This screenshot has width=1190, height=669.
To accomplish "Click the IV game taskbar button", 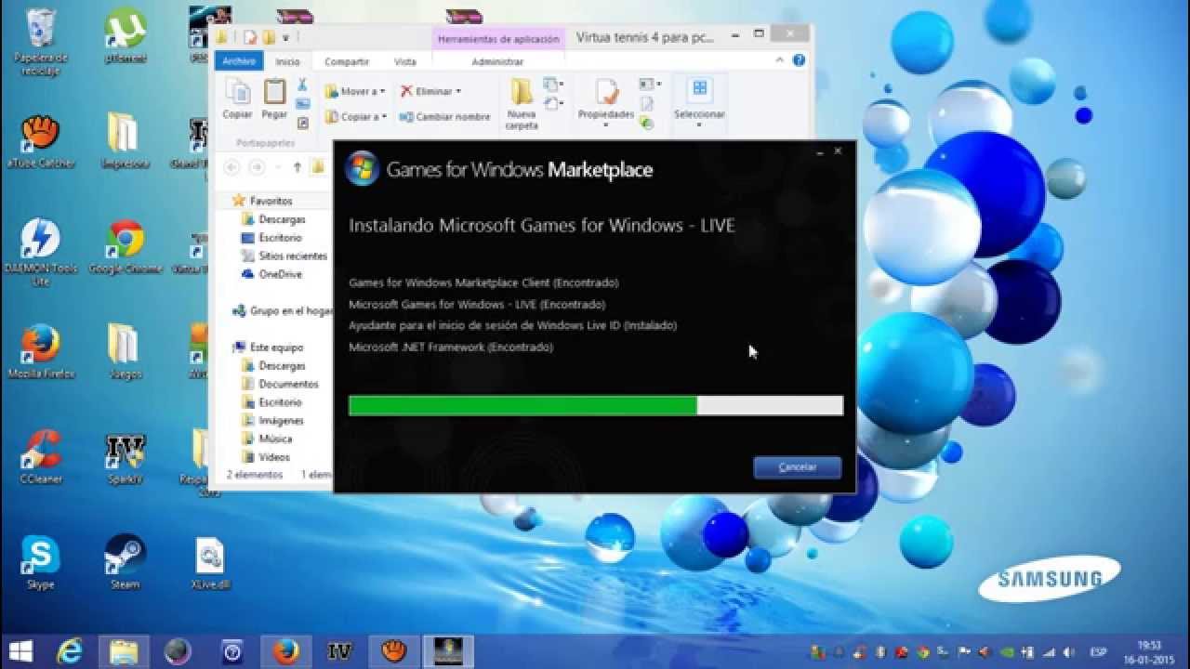I will (x=339, y=650).
